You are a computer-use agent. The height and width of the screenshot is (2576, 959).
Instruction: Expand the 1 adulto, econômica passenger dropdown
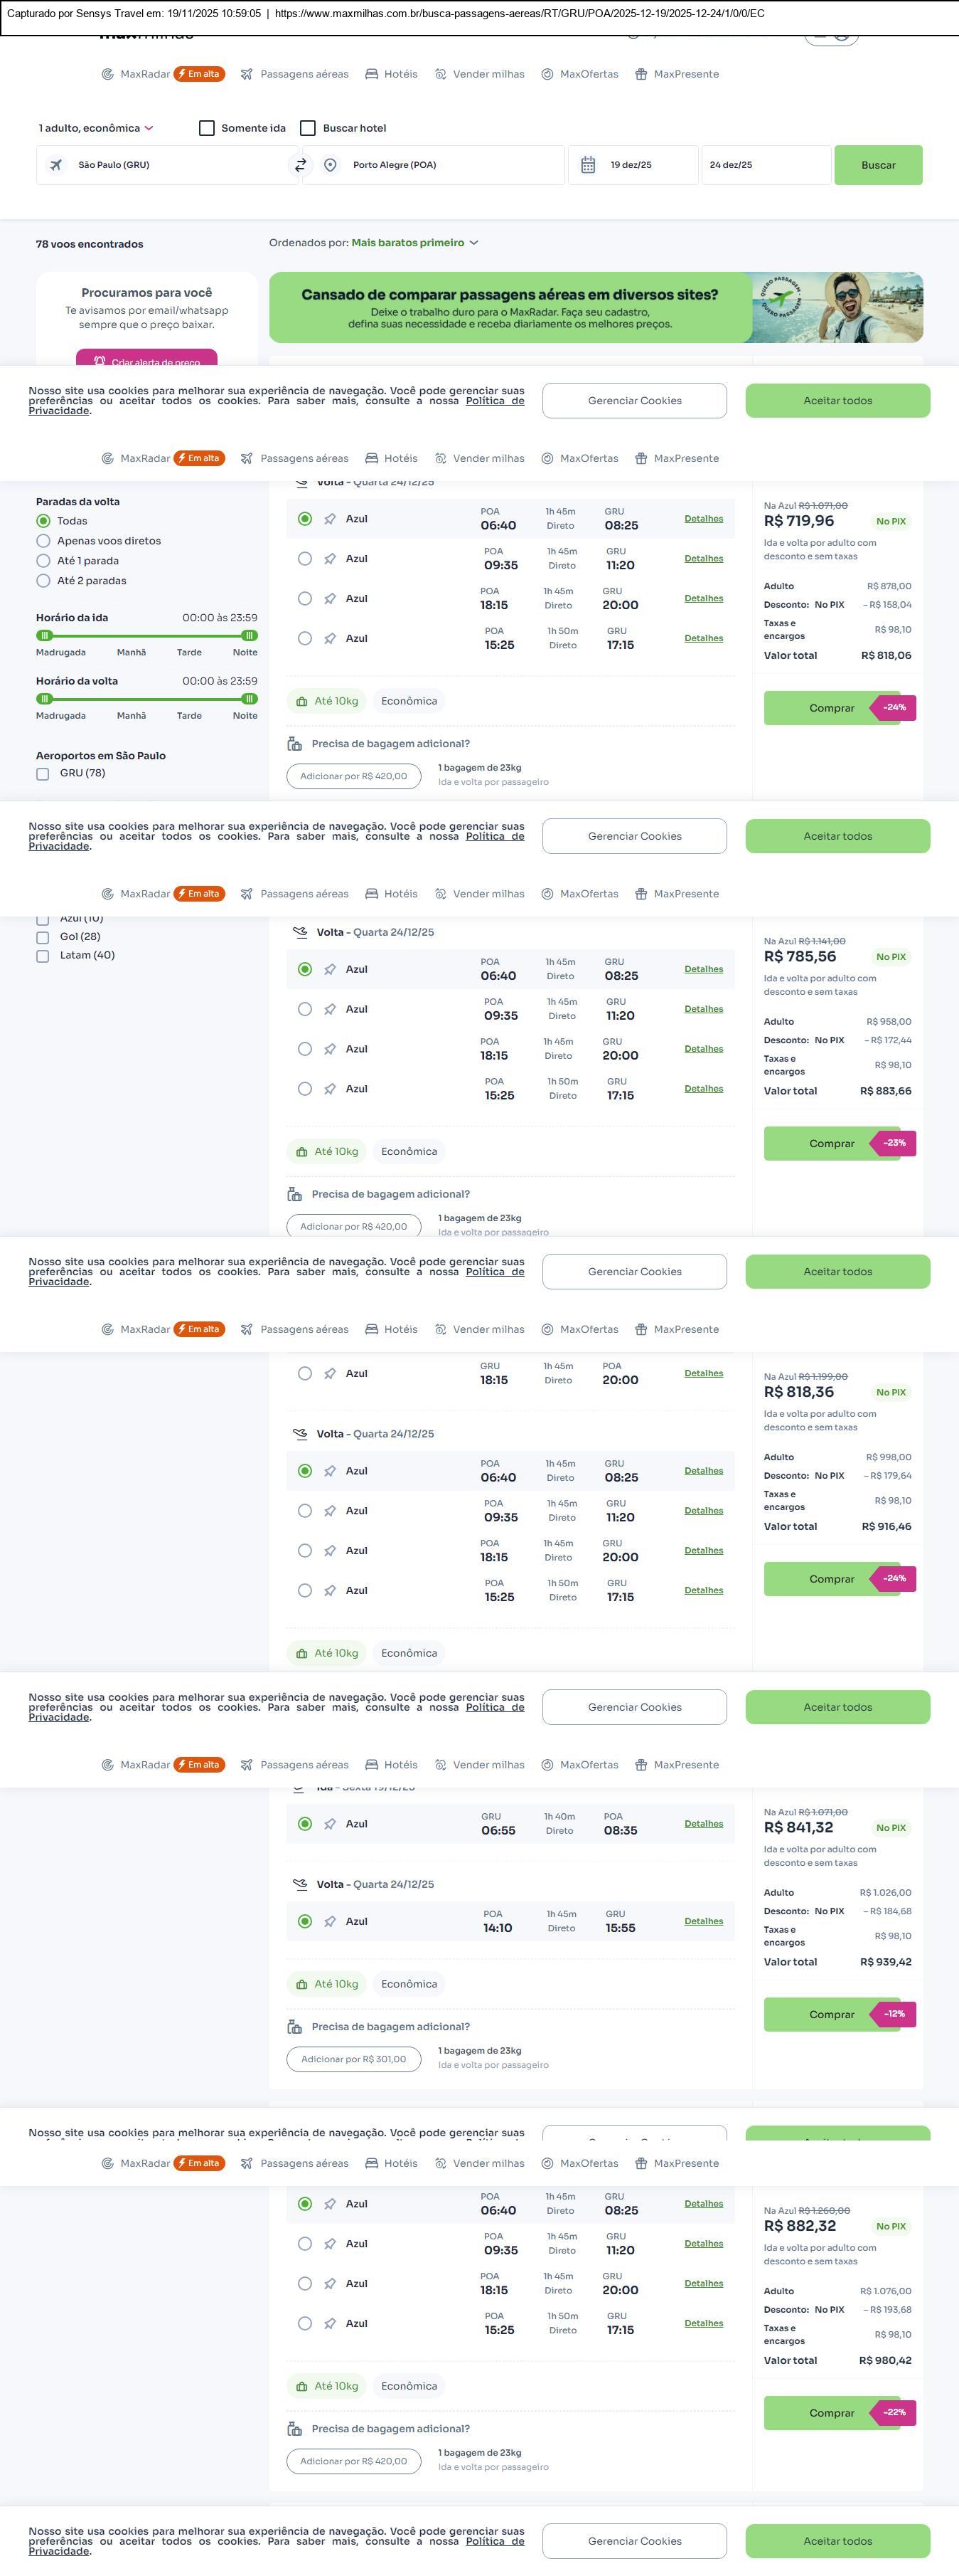pos(96,128)
